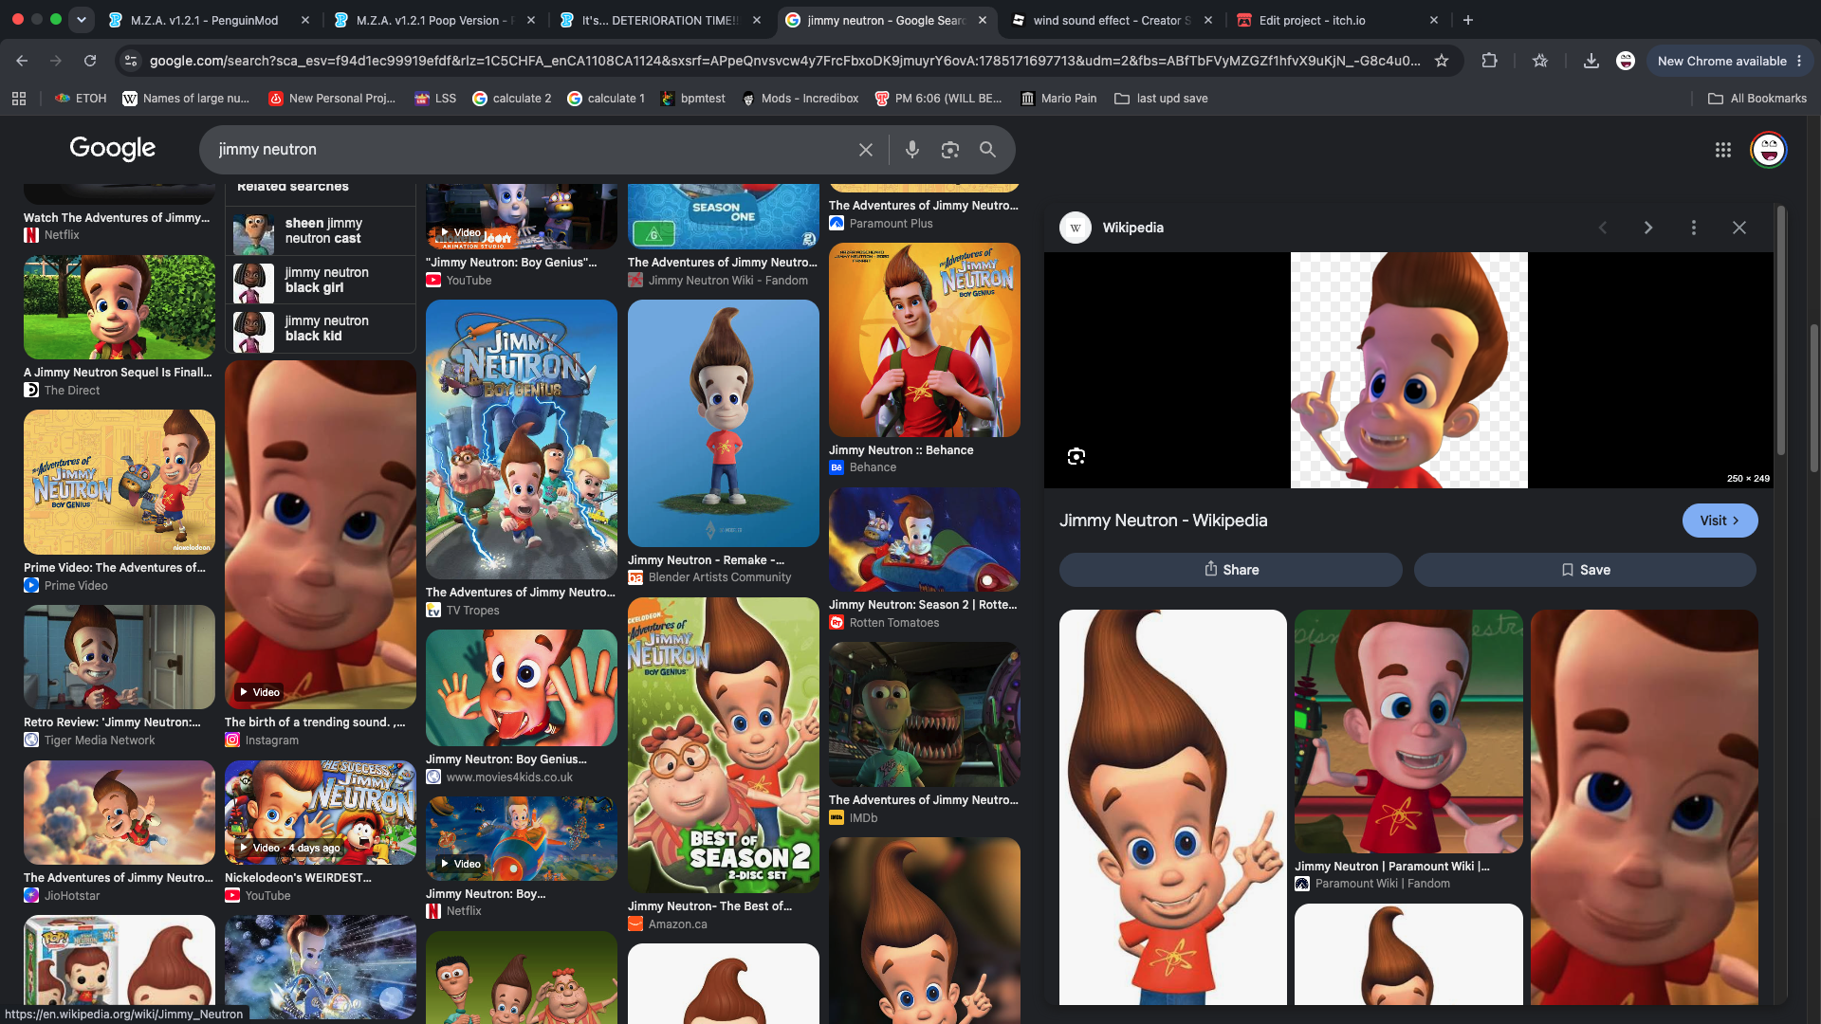Open the LSS bookmark

pos(435,98)
